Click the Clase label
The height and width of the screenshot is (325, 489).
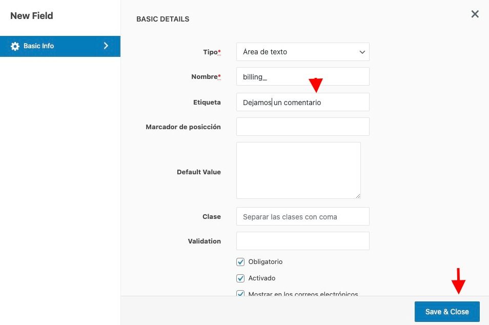click(x=212, y=216)
